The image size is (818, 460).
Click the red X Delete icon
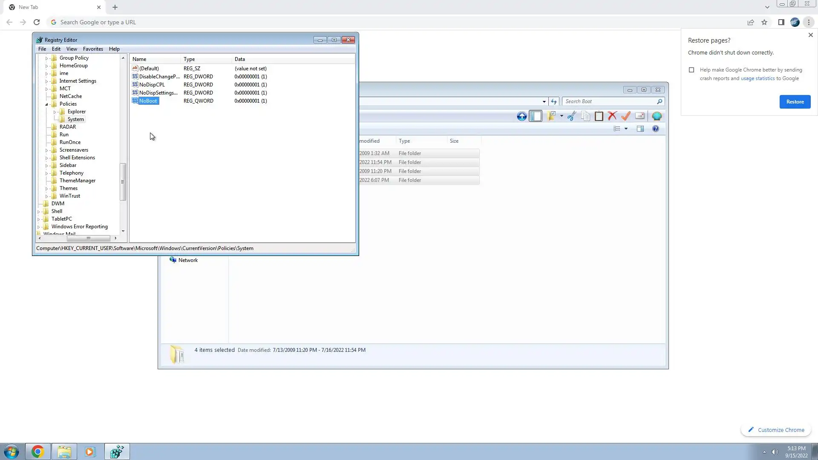click(x=612, y=116)
